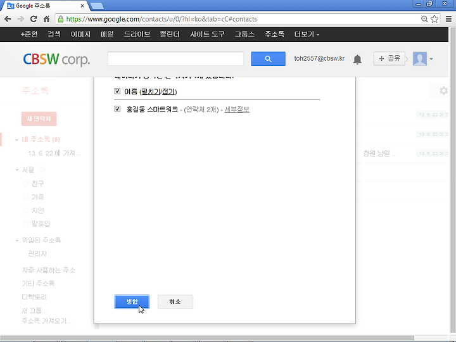Open 캘린더 in the Google bar
The image size is (456, 342).
tap(170, 34)
